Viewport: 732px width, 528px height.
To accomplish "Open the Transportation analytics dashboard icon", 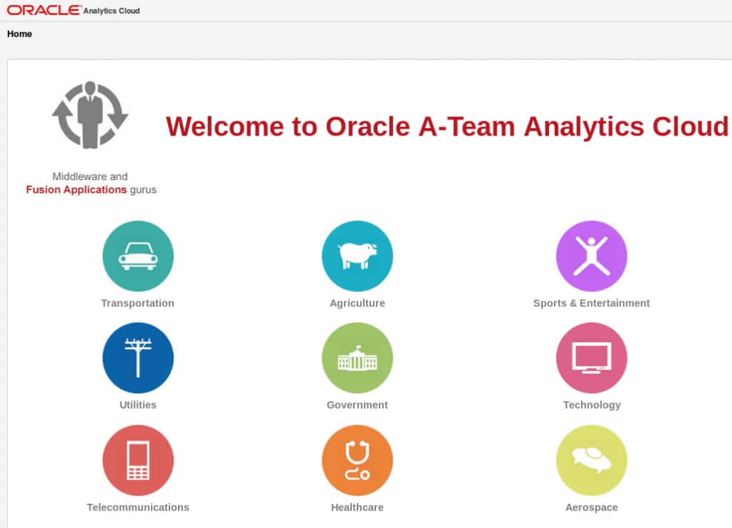I will click(138, 256).
